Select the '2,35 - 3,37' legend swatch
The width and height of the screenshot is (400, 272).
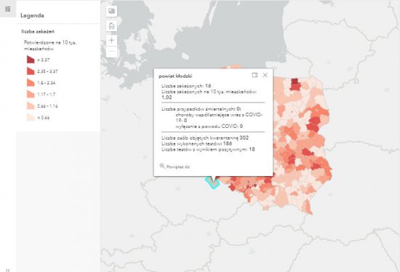point(31,71)
